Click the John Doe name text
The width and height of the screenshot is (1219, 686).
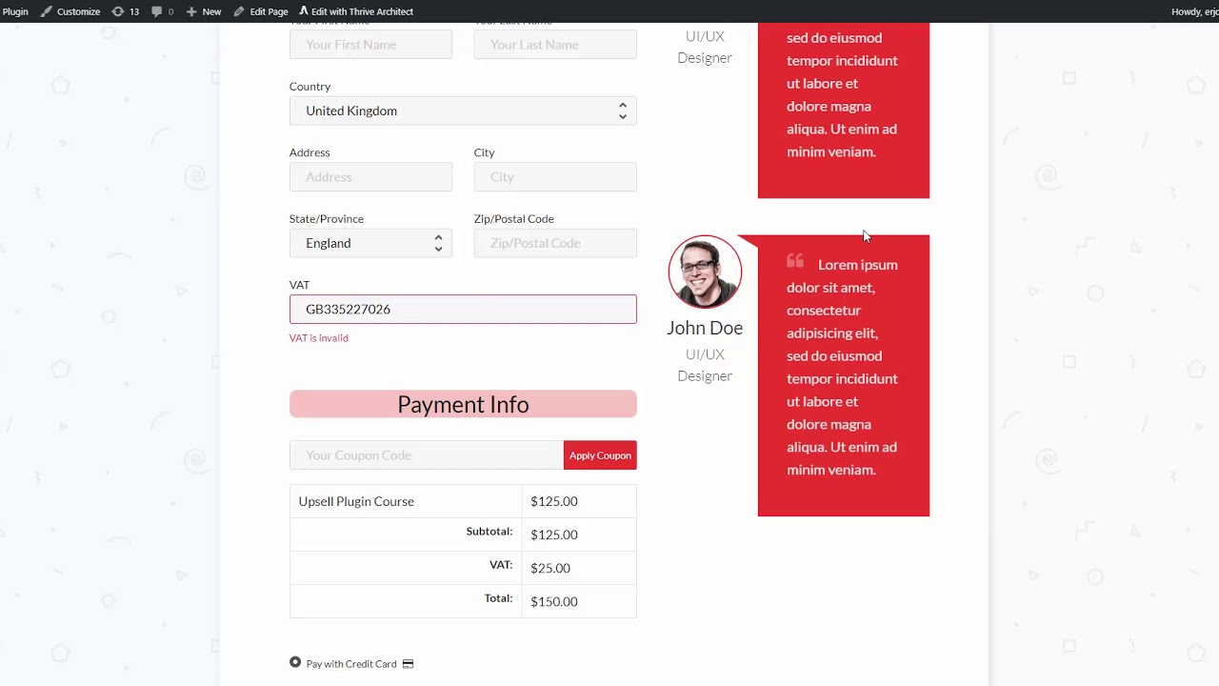705,328
